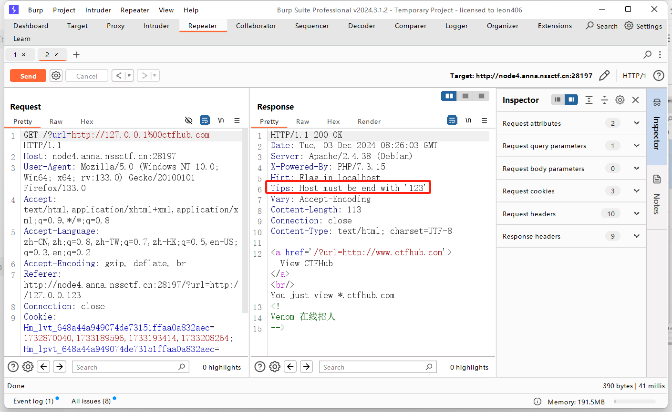Screen dimensions: 672x412
Task: Click the response search input field
Action: (377, 367)
